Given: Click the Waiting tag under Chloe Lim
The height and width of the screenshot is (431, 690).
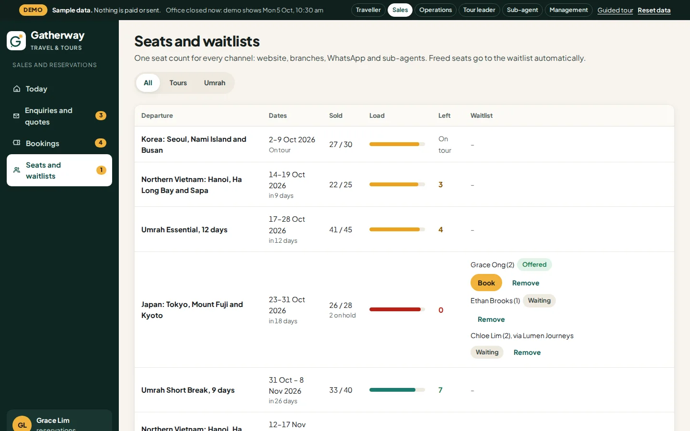Looking at the screenshot, I should pyautogui.click(x=487, y=352).
